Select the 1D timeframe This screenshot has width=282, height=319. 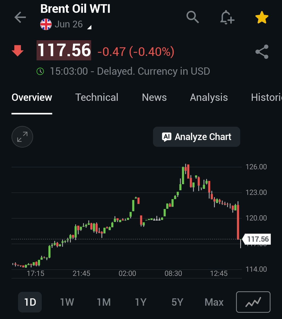click(30, 302)
